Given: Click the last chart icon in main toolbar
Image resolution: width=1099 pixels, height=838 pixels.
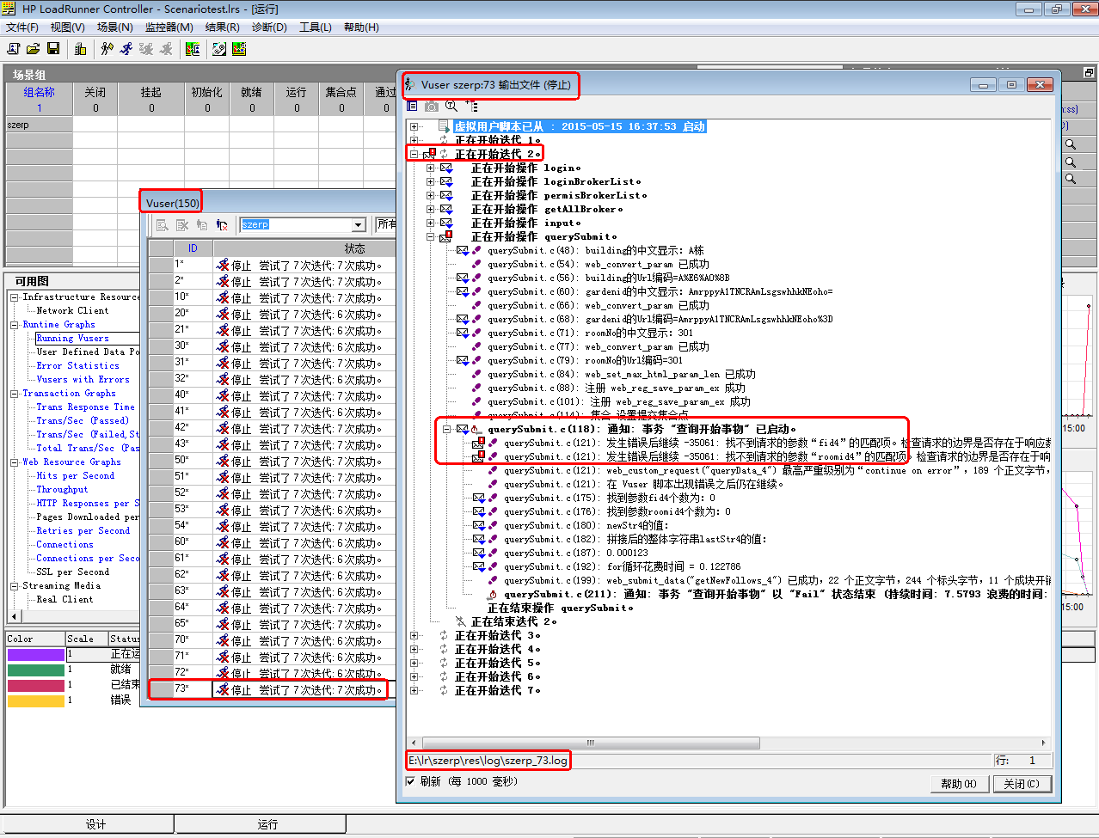Looking at the screenshot, I should coord(239,49).
